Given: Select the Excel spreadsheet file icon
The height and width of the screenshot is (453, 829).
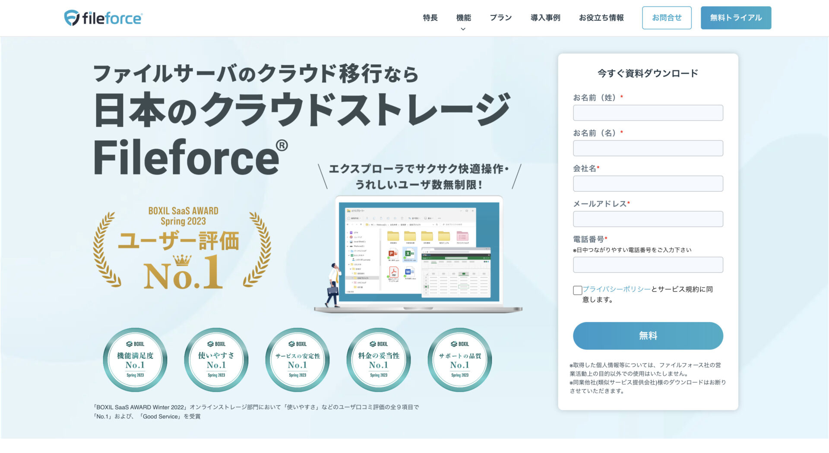Looking at the screenshot, I should click(409, 254).
